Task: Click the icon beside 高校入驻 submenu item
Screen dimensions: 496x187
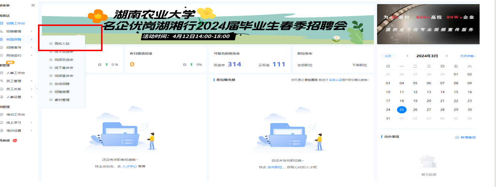Action: tap(51, 44)
